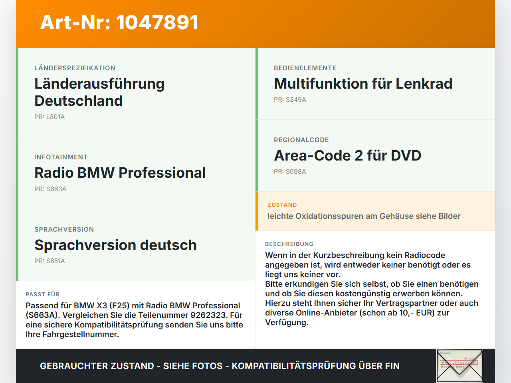The width and height of the screenshot is (511, 383).
Task: Click the footer banner GEBRAUCHTER ZUSTAND text
Action: point(220,366)
